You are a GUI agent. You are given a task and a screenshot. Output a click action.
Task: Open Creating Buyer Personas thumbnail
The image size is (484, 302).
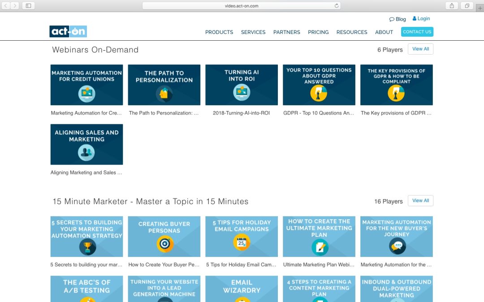click(x=164, y=236)
